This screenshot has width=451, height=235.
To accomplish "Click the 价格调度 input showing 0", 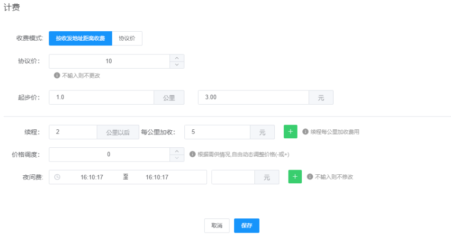I will (x=109, y=154).
